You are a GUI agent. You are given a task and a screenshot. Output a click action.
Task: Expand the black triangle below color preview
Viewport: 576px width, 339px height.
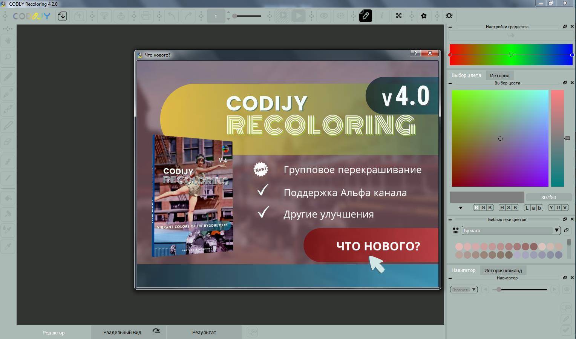[460, 208]
